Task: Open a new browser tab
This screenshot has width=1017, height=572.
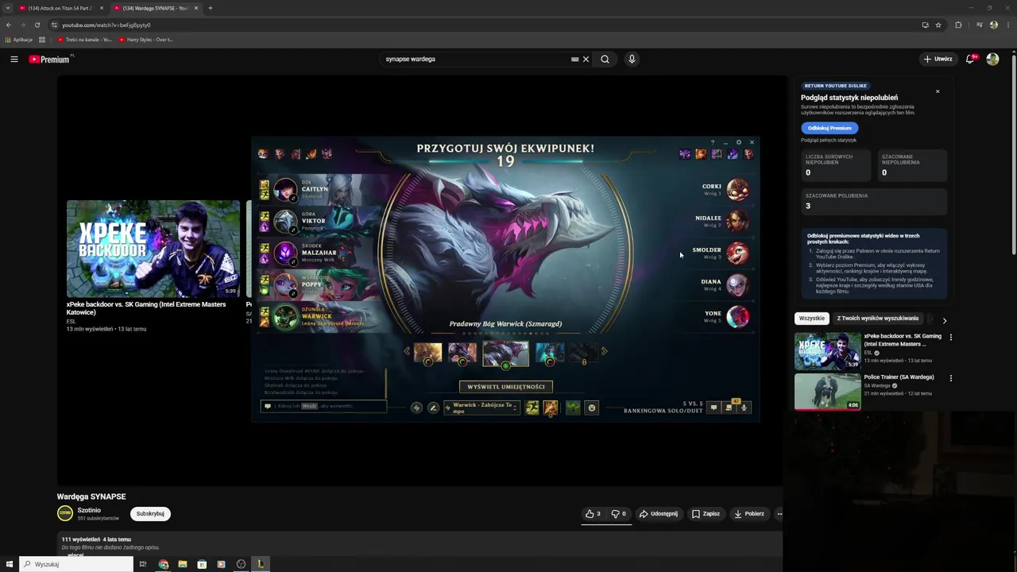Action: (x=210, y=8)
